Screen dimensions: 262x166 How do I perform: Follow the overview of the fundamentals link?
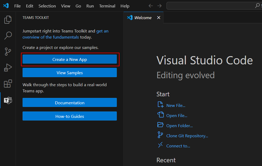[x=51, y=37]
